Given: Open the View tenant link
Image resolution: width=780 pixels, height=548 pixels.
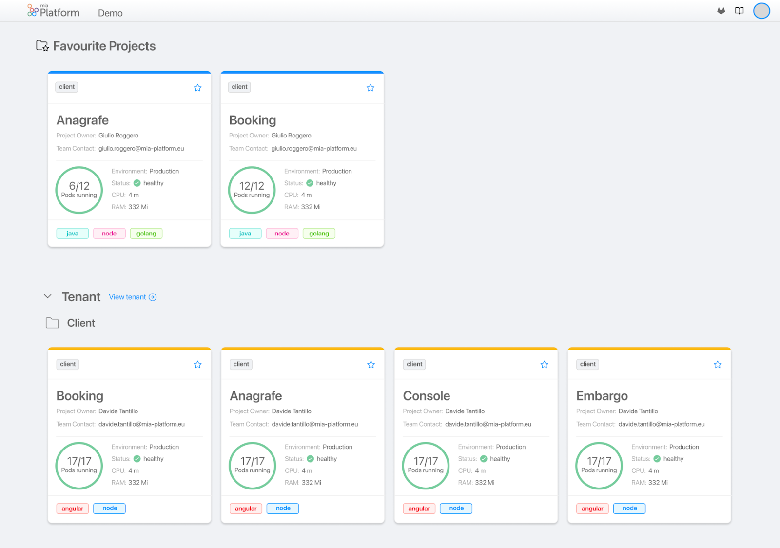Looking at the screenshot, I should click(127, 297).
